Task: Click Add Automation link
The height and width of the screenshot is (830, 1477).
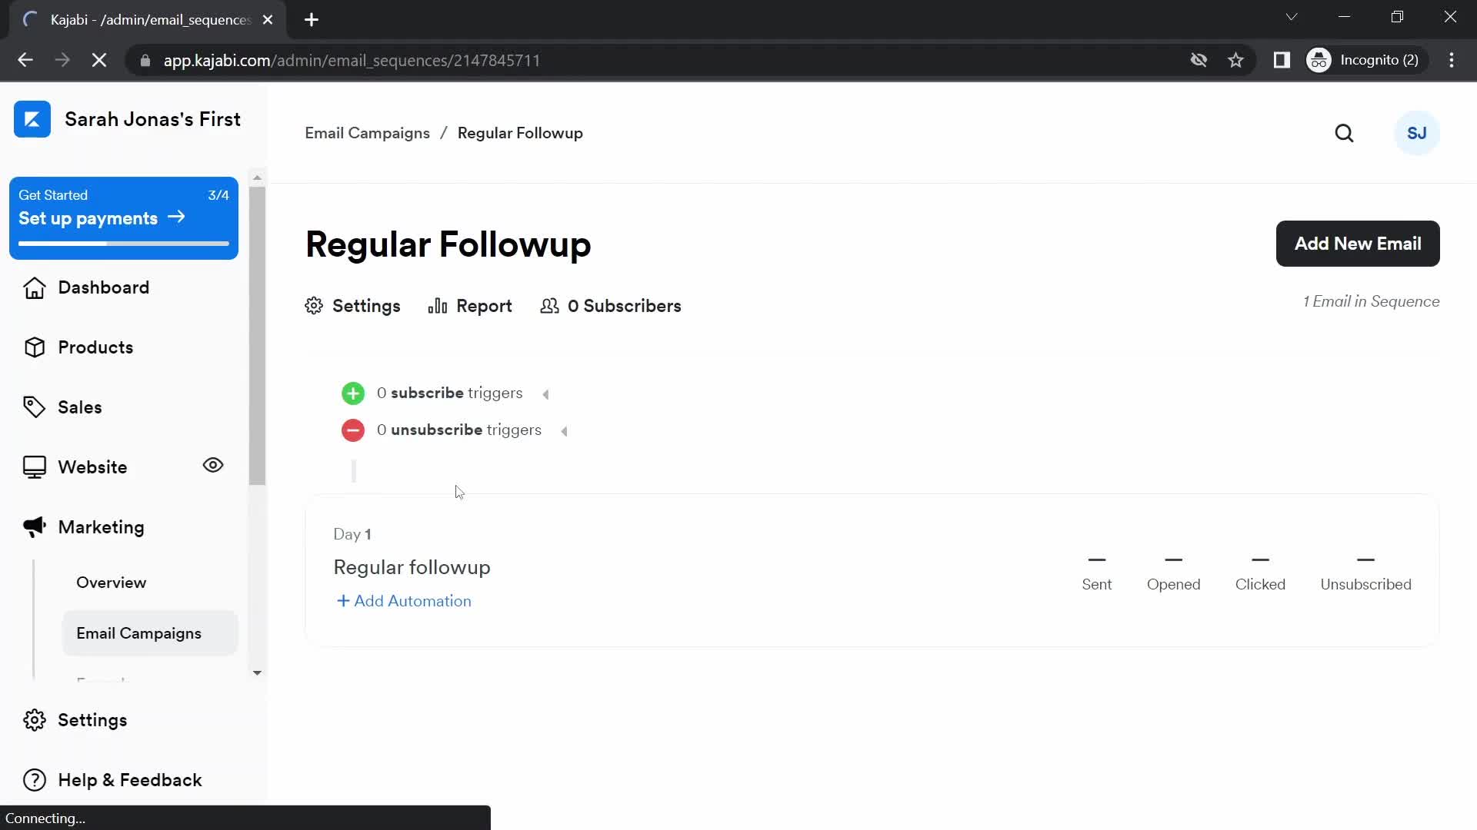Action: point(404,601)
